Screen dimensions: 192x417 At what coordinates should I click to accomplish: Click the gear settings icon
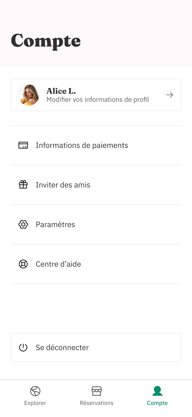[23, 225]
